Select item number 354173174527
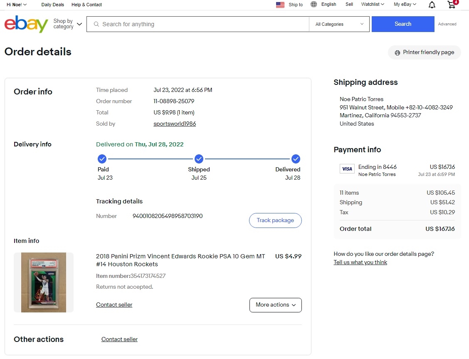The image size is (469, 359). pyautogui.click(x=148, y=276)
